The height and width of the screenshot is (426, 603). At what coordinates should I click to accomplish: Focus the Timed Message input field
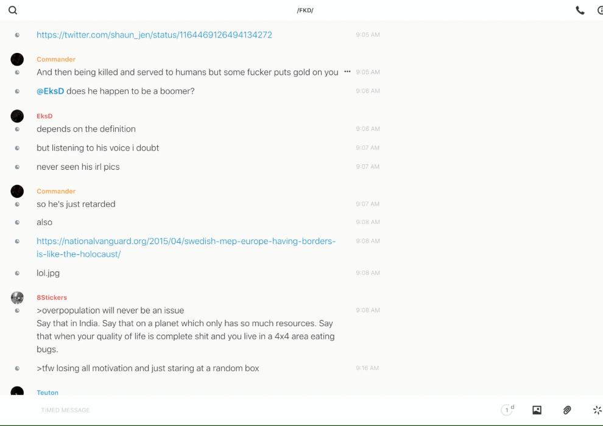click(183, 410)
